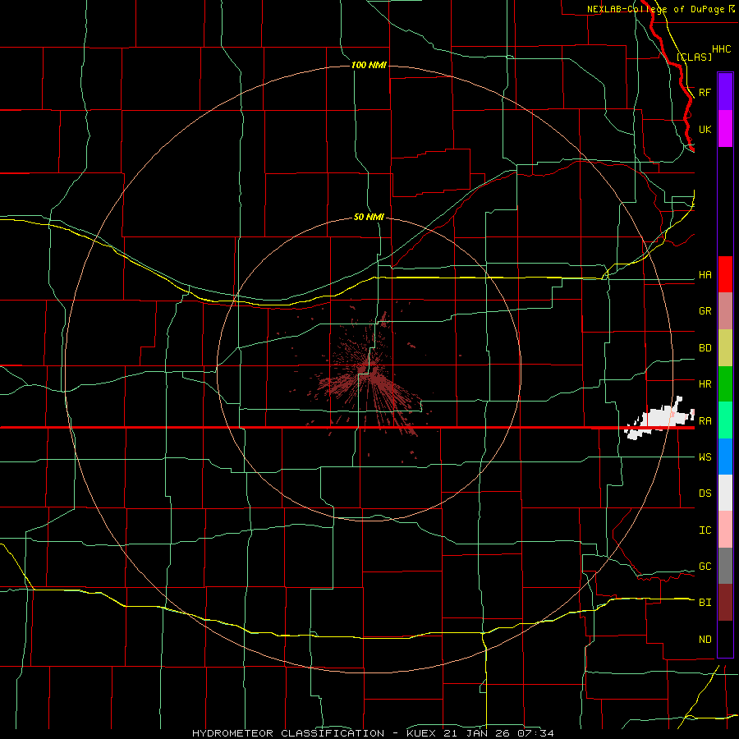This screenshot has height=739, width=739.
Task: Click the magenta UK legend color swatch
Action: (725, 129)
